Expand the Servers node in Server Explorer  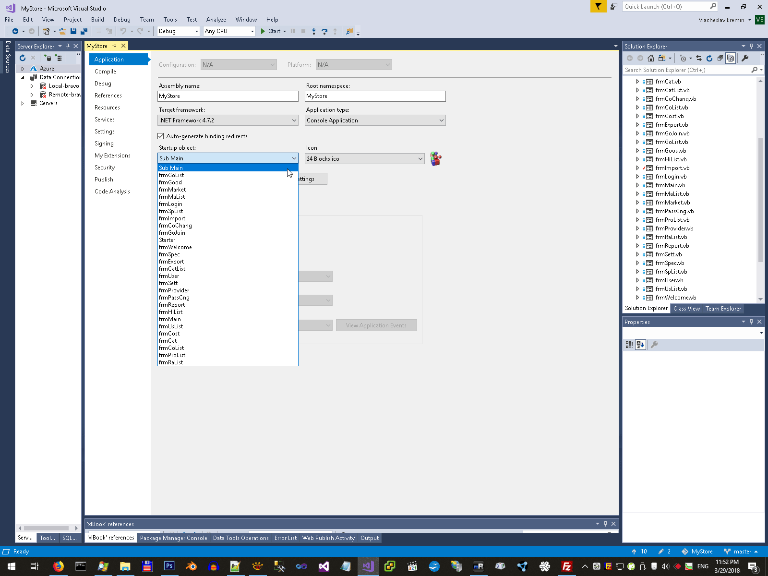click(23, 103)
